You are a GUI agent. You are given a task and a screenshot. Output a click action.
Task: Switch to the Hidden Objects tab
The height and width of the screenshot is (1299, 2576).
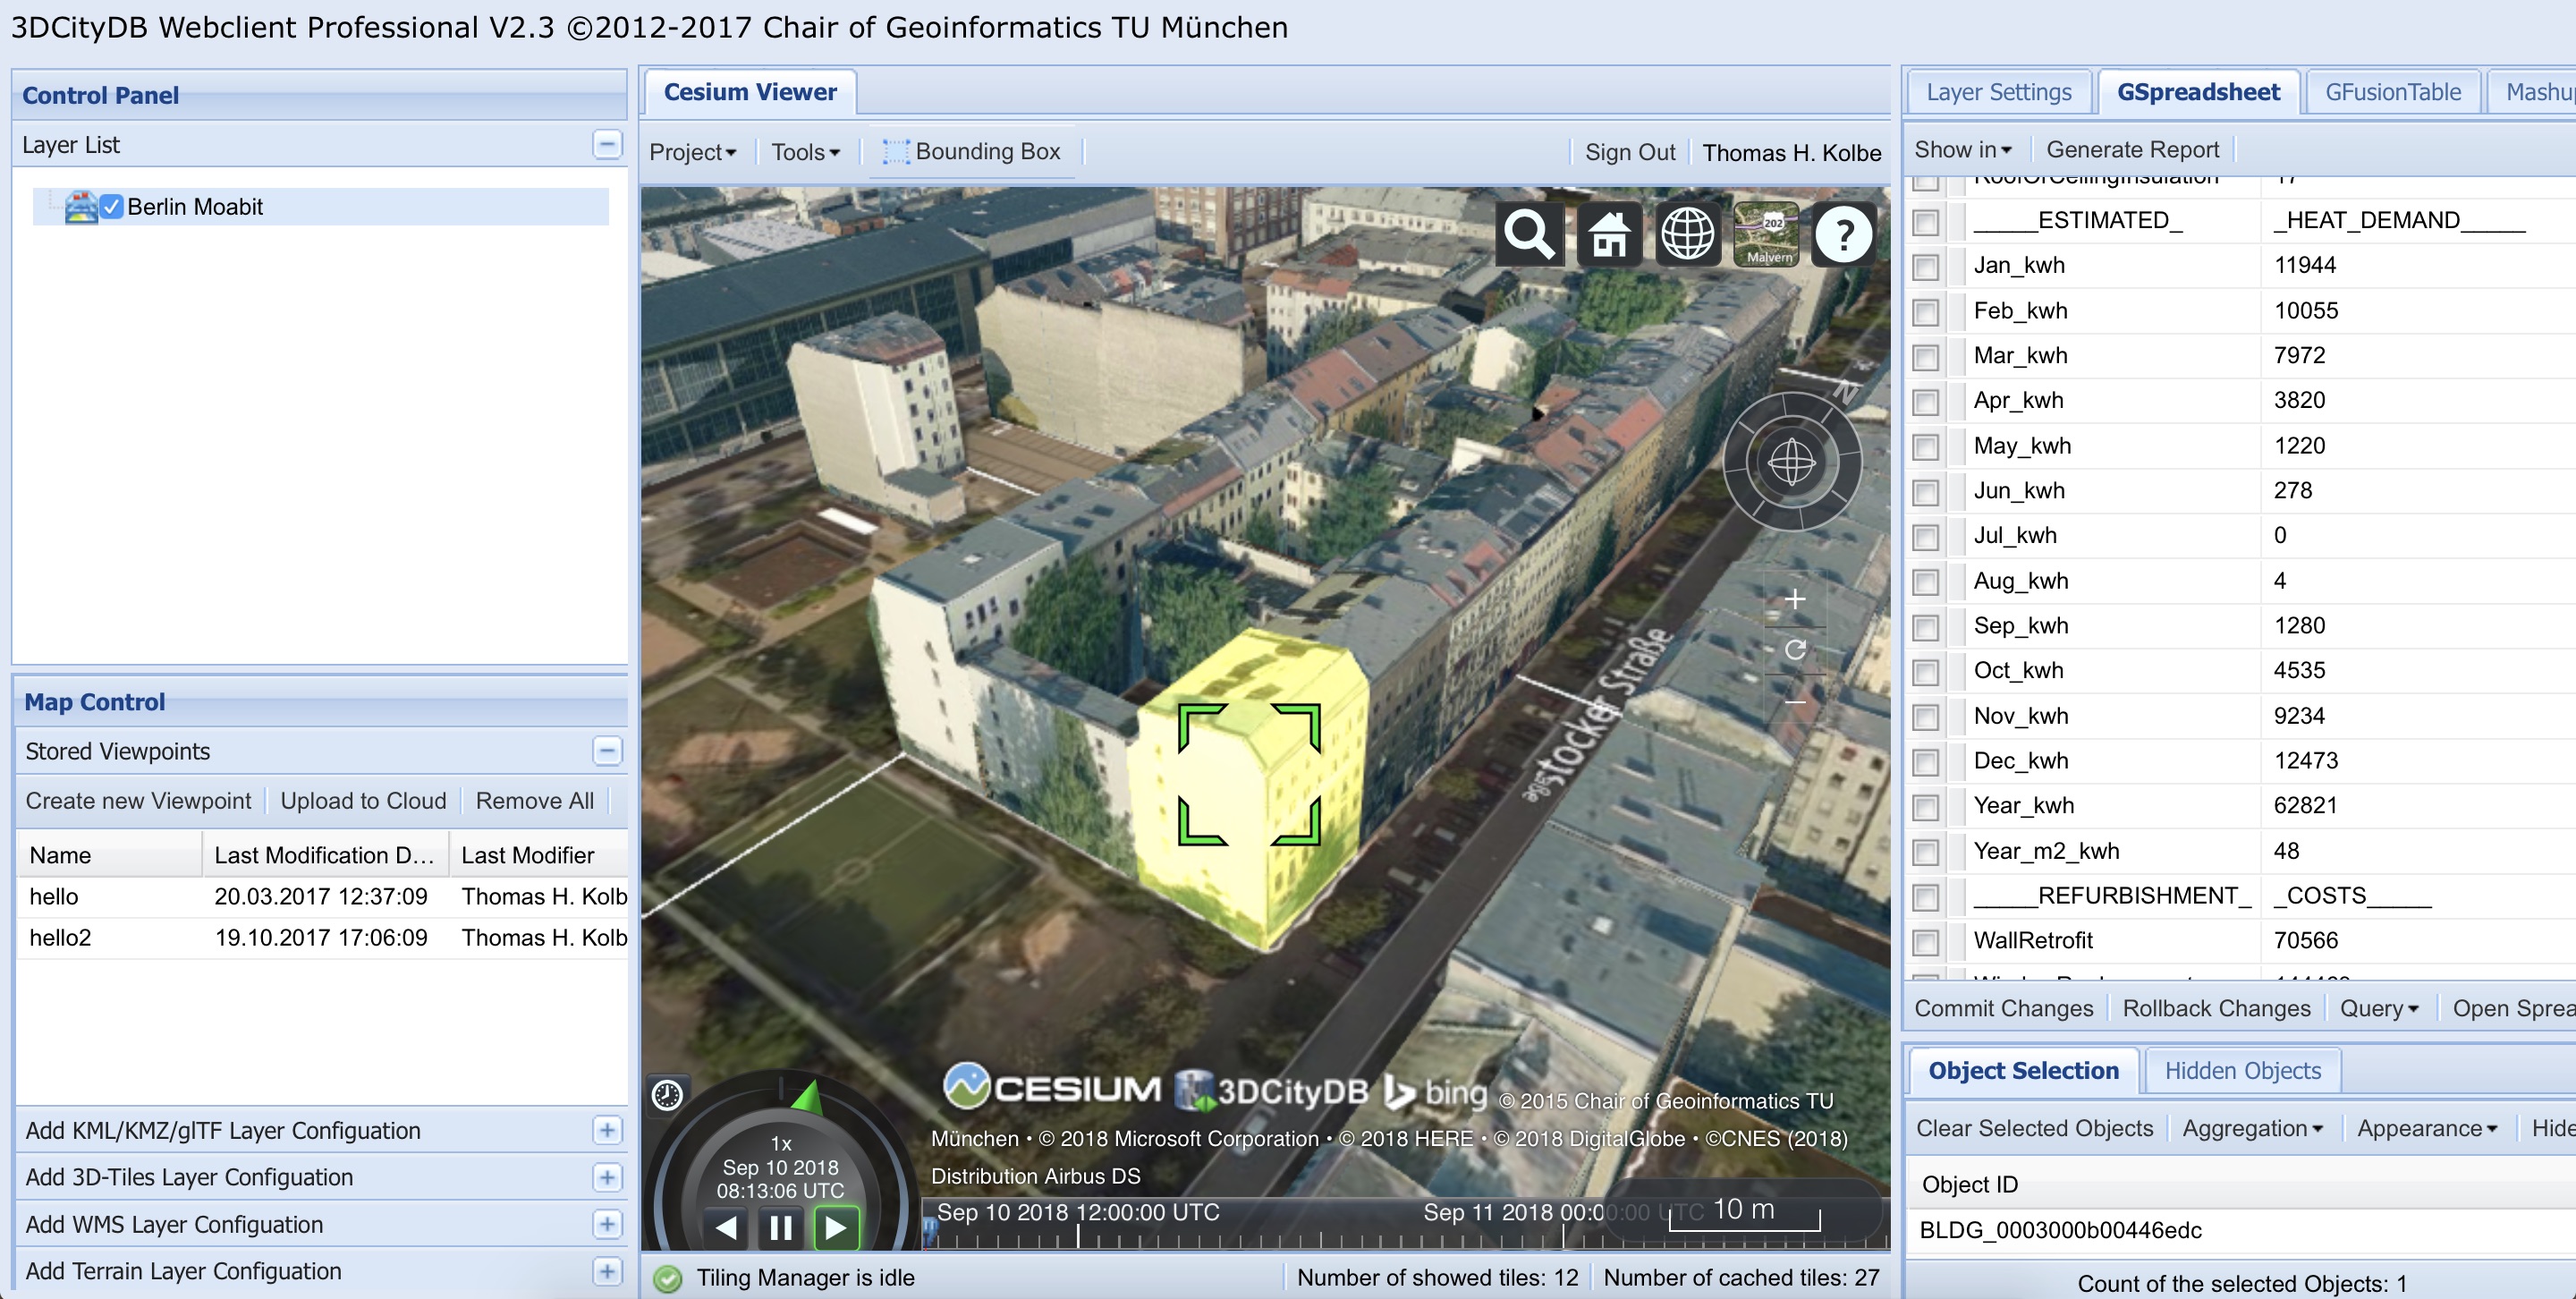2243,1071
